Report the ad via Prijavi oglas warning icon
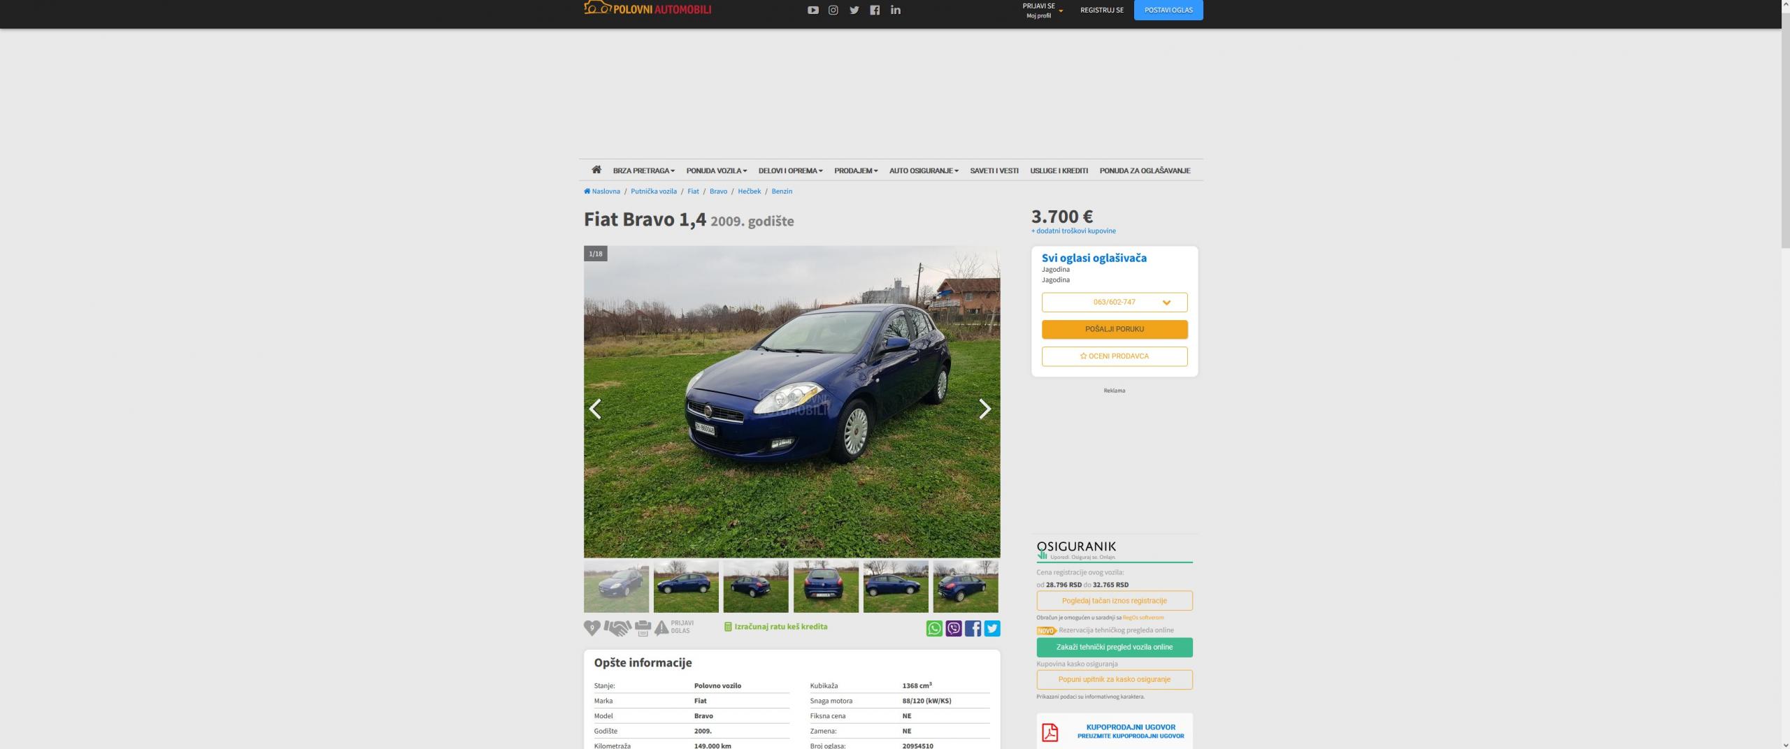Image resolution: width=1790 pixels, height=749 pixels. coord(661,627)
